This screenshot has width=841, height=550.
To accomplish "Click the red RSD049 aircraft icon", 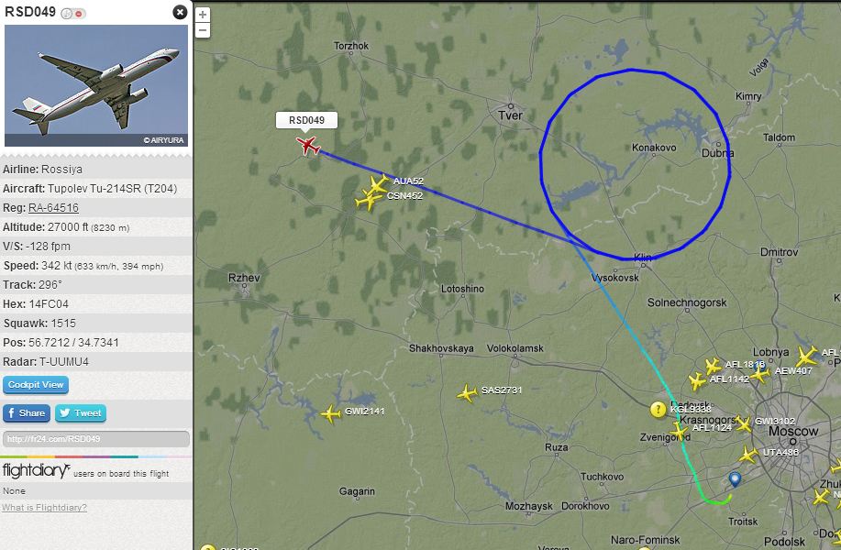I will (x=308, y=145).
